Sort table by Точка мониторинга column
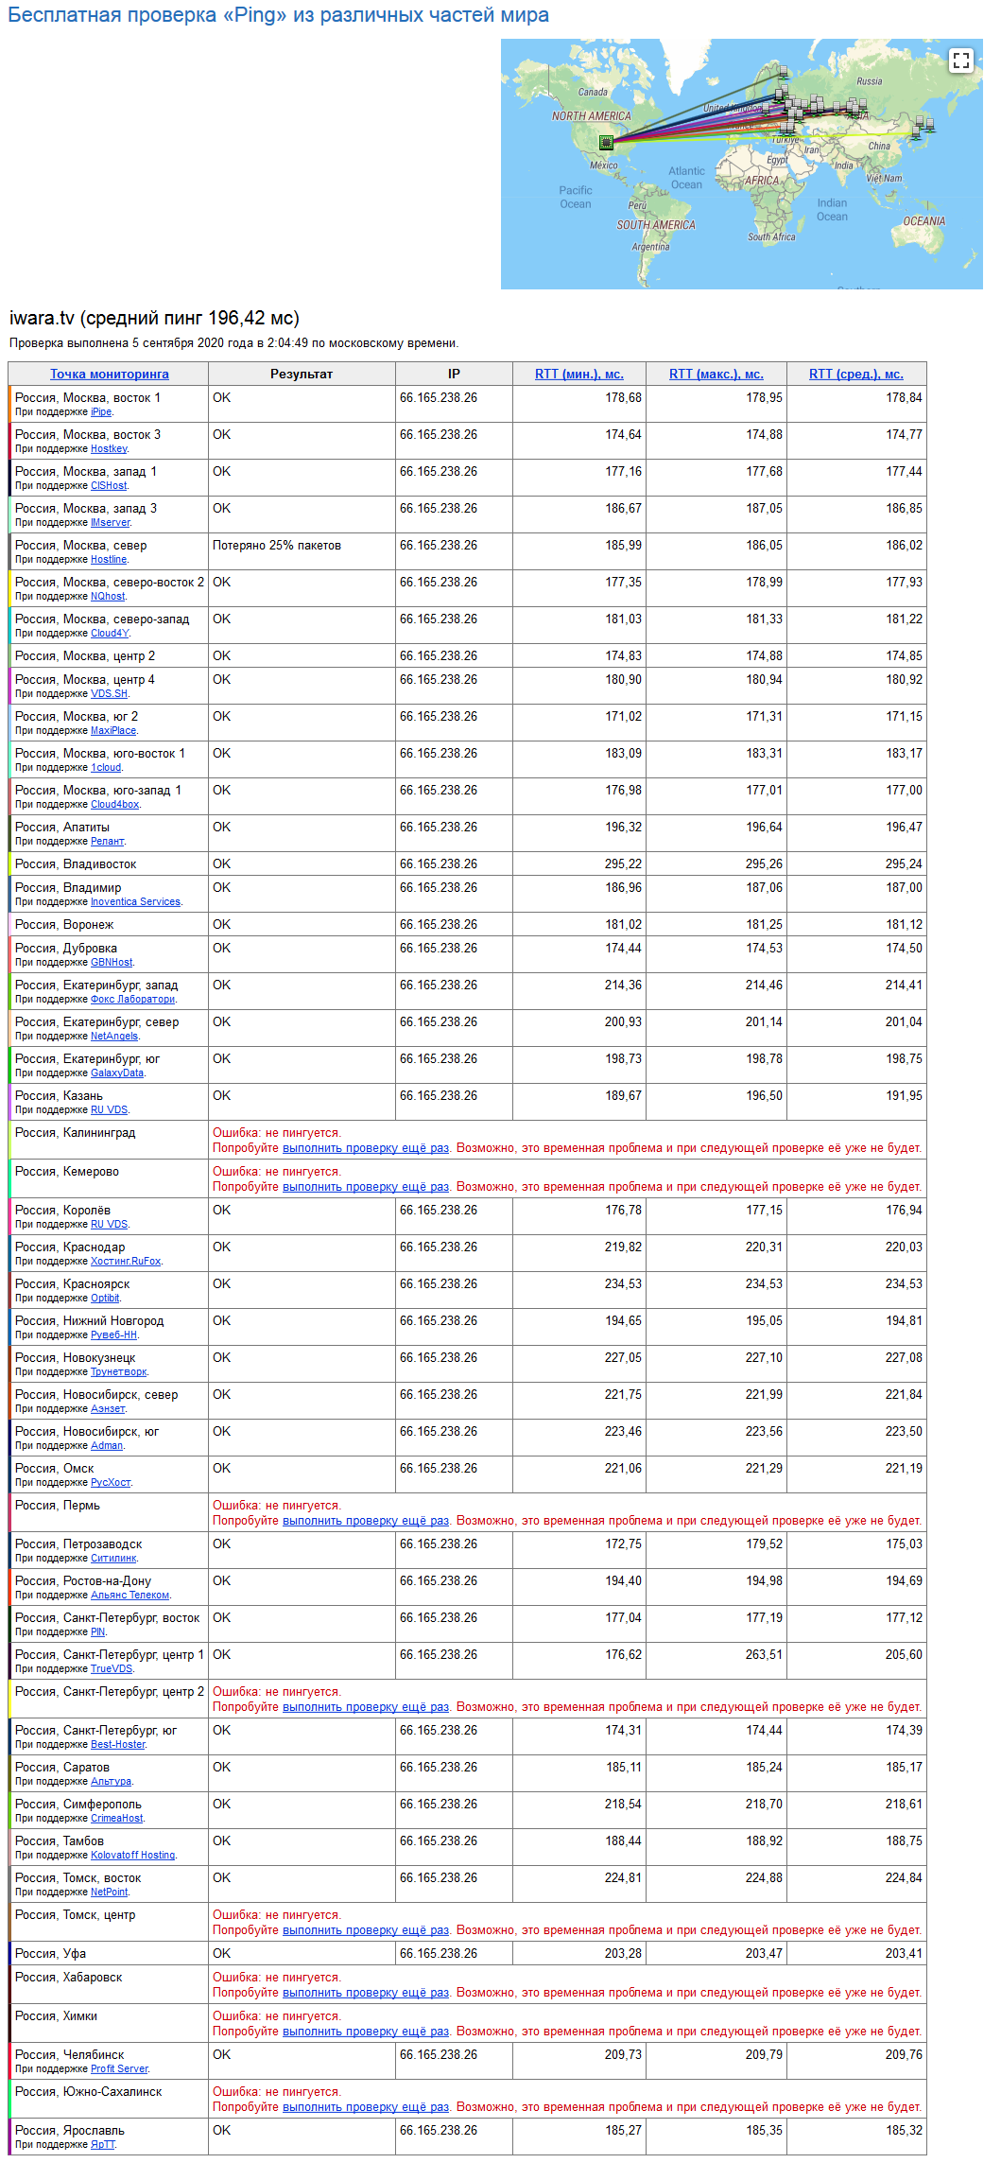The height and width of the screenshot is (2163, 1001). point(110,374)
